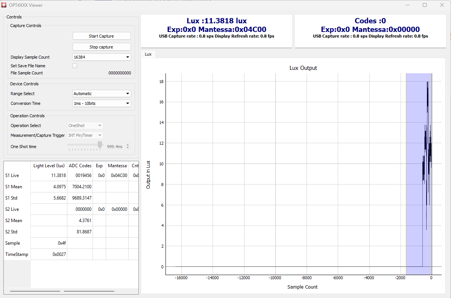Open Measurement/Capture Trigger dropdown

[85, 135]
